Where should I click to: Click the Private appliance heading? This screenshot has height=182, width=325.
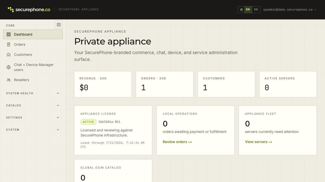pos(113,41)
